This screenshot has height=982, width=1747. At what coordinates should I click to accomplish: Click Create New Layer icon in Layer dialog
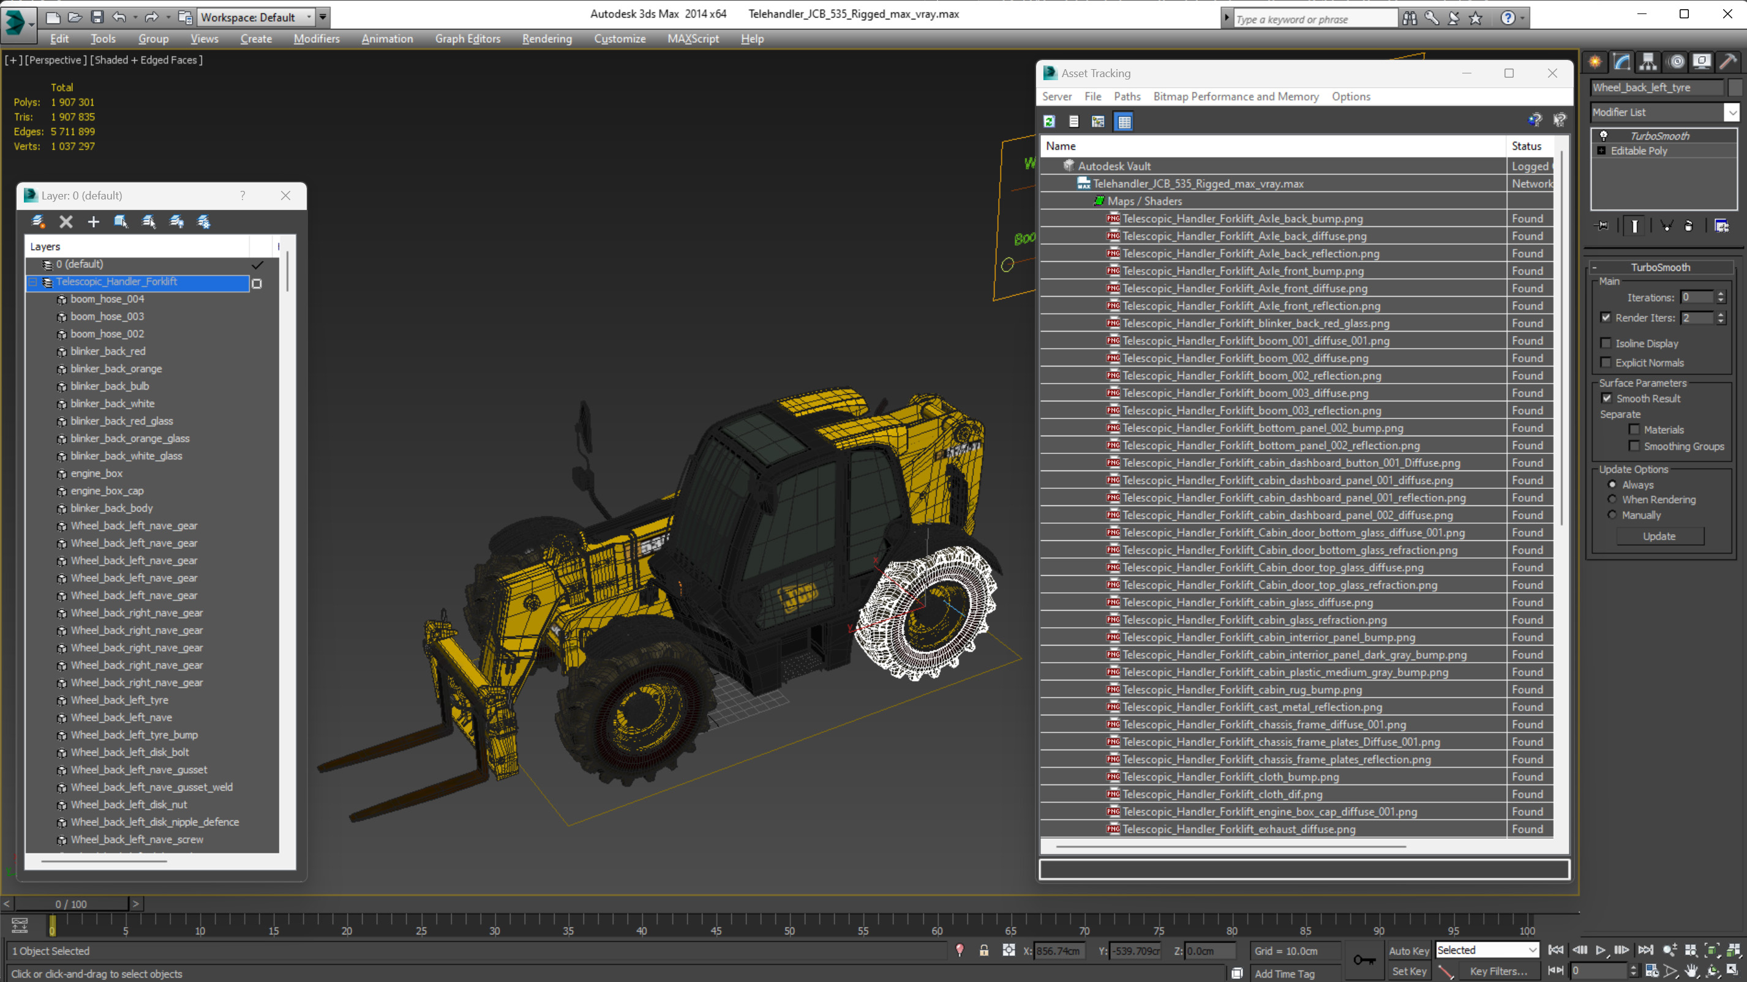coord(39,221)
